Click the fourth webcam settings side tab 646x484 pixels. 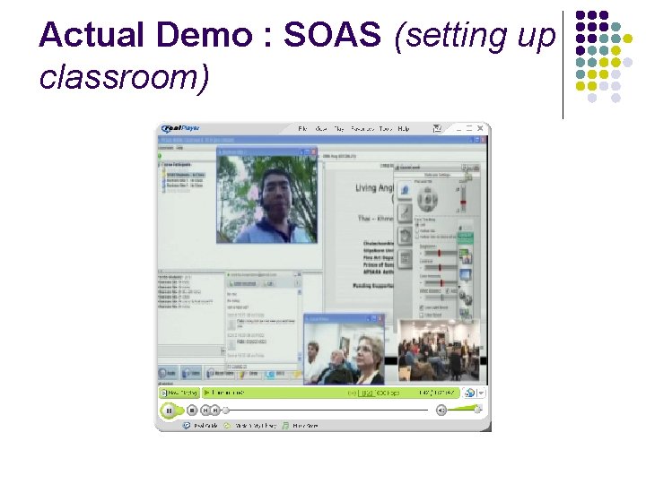(405, 258)
